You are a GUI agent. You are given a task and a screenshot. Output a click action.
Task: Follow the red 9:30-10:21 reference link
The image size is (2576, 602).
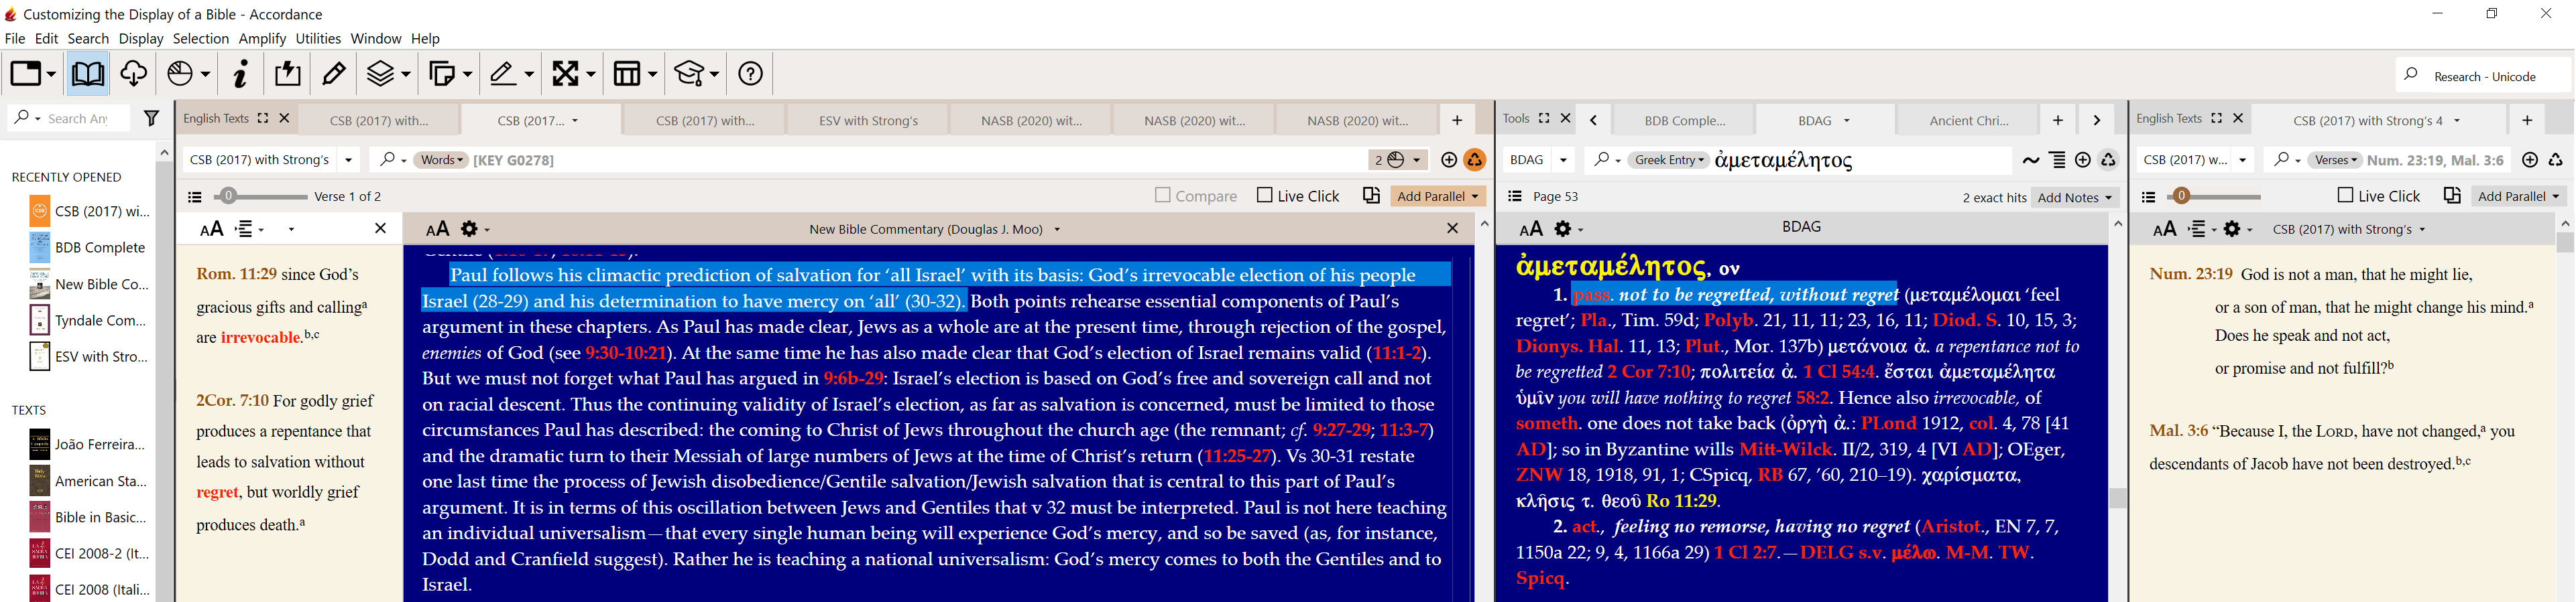click(x=625, y=352)
